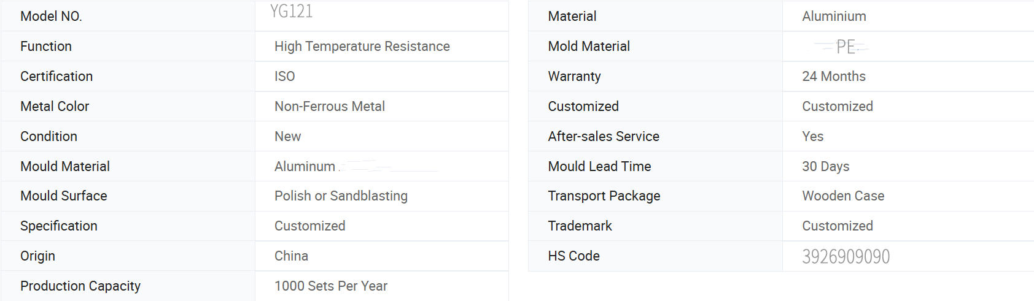
Task: Click the 1000 Sets Per Year value
Action: pos(331,286)
